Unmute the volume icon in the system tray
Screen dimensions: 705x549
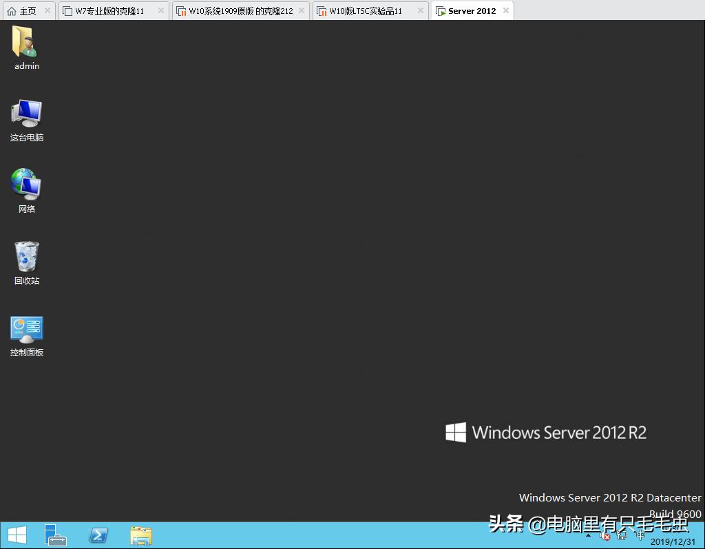(606, 536)
